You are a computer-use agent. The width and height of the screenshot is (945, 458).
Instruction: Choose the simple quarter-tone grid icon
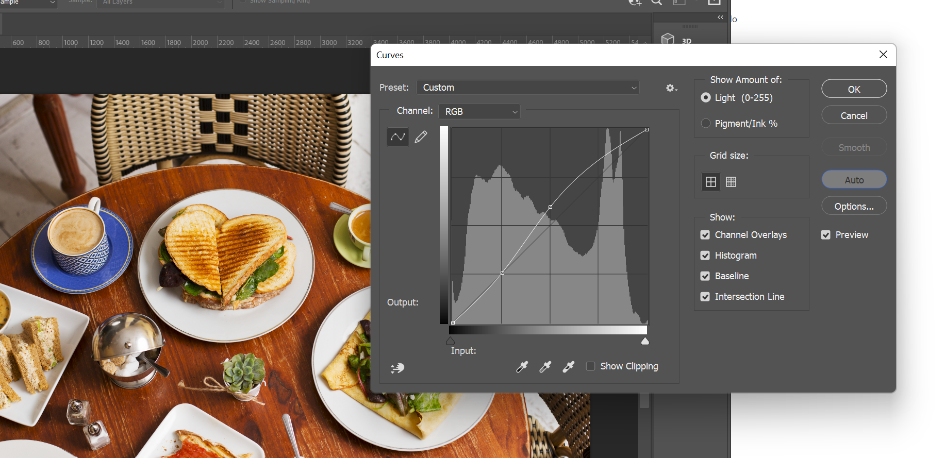click(x=711, y=182)
